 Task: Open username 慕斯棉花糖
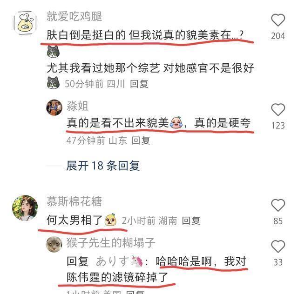pyautogui.click(x=74, y=201)
